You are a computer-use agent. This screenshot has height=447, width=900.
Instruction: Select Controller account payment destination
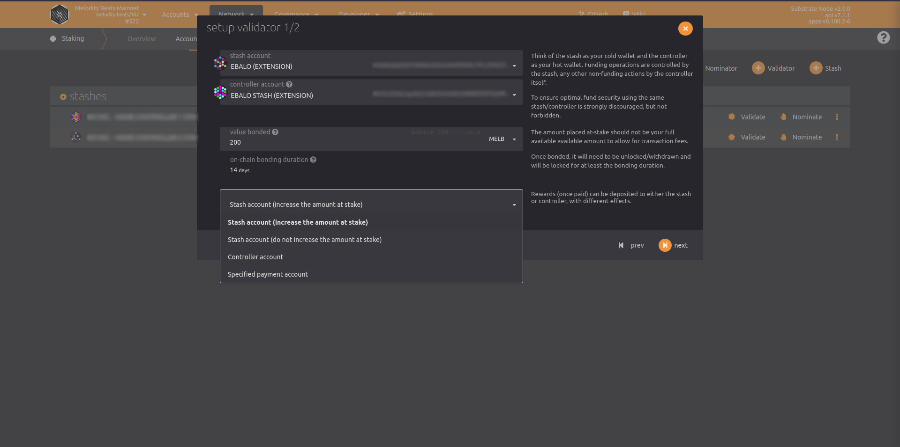coord(255,257)
